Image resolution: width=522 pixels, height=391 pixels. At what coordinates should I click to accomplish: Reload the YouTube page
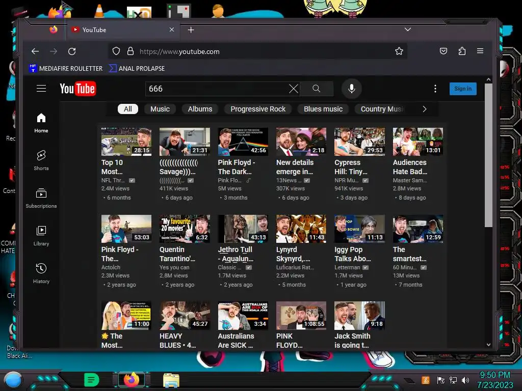point(72,51)
